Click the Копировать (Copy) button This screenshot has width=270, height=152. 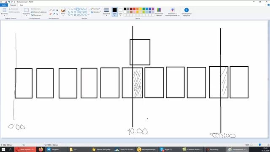[14, 12]
